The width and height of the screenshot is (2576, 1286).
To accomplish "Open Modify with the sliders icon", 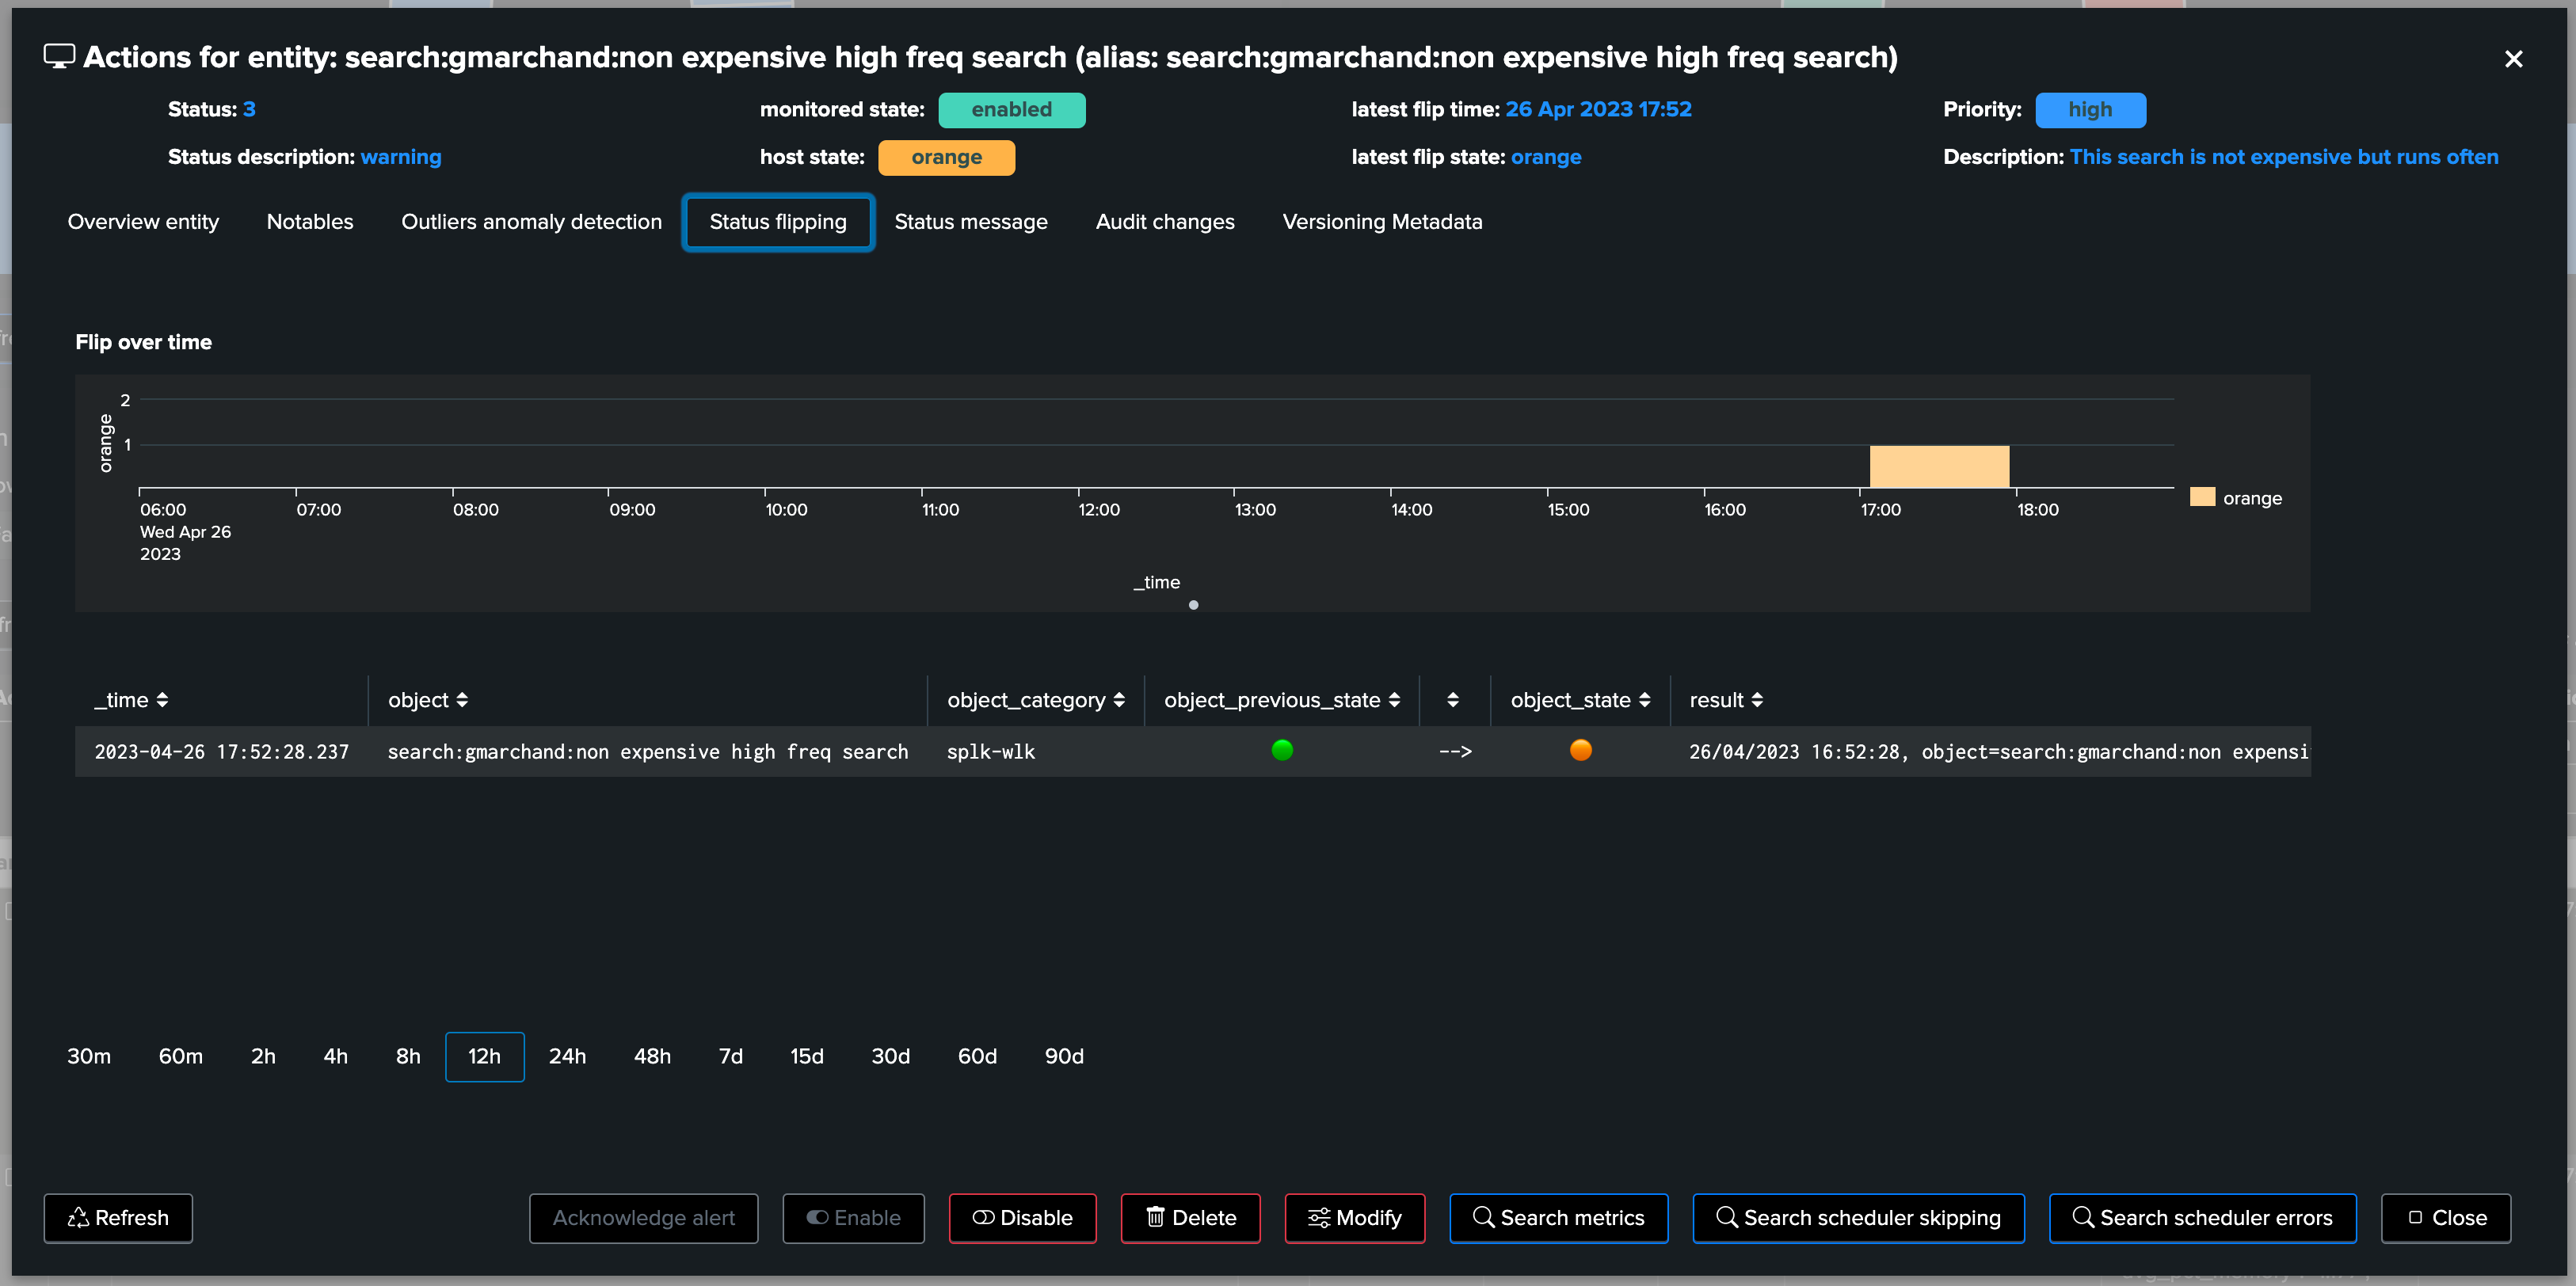I will tap(1354, 1217).
